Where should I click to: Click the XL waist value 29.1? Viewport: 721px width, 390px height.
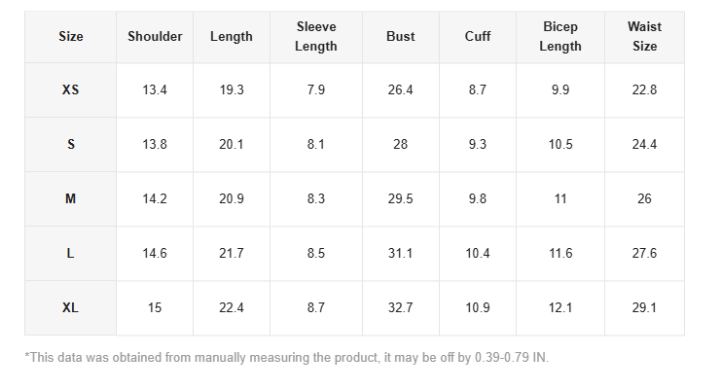click(644, 308)
